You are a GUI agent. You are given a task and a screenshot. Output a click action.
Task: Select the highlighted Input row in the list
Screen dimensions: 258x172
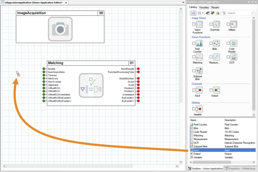(x=223, y=150)
